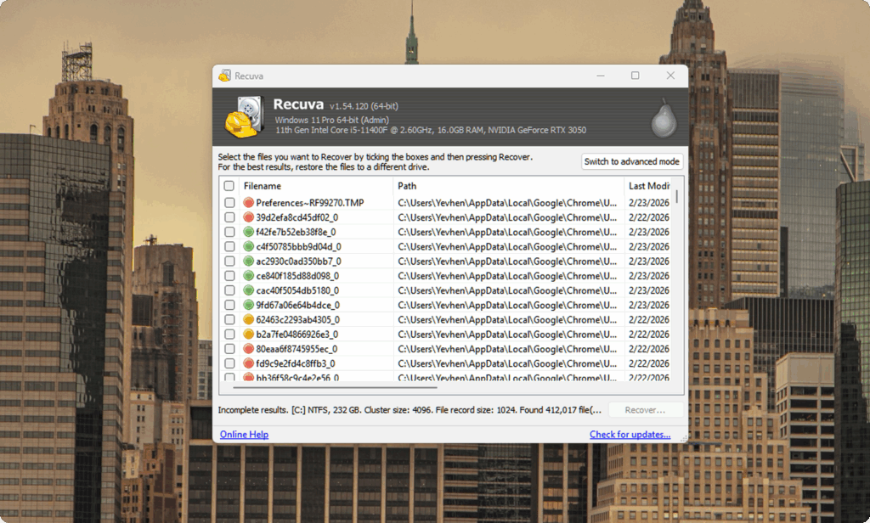The image size is (870, 523).
Task: Tick the select-all checkbox in header
Action: (x=229, y=186)
